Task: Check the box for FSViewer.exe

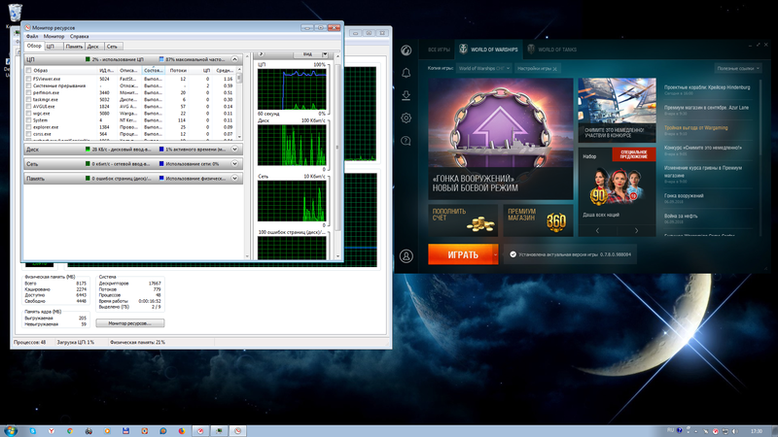Action: 29,79
